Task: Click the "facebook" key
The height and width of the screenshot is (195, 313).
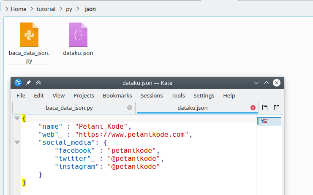Action: (75, 150)
